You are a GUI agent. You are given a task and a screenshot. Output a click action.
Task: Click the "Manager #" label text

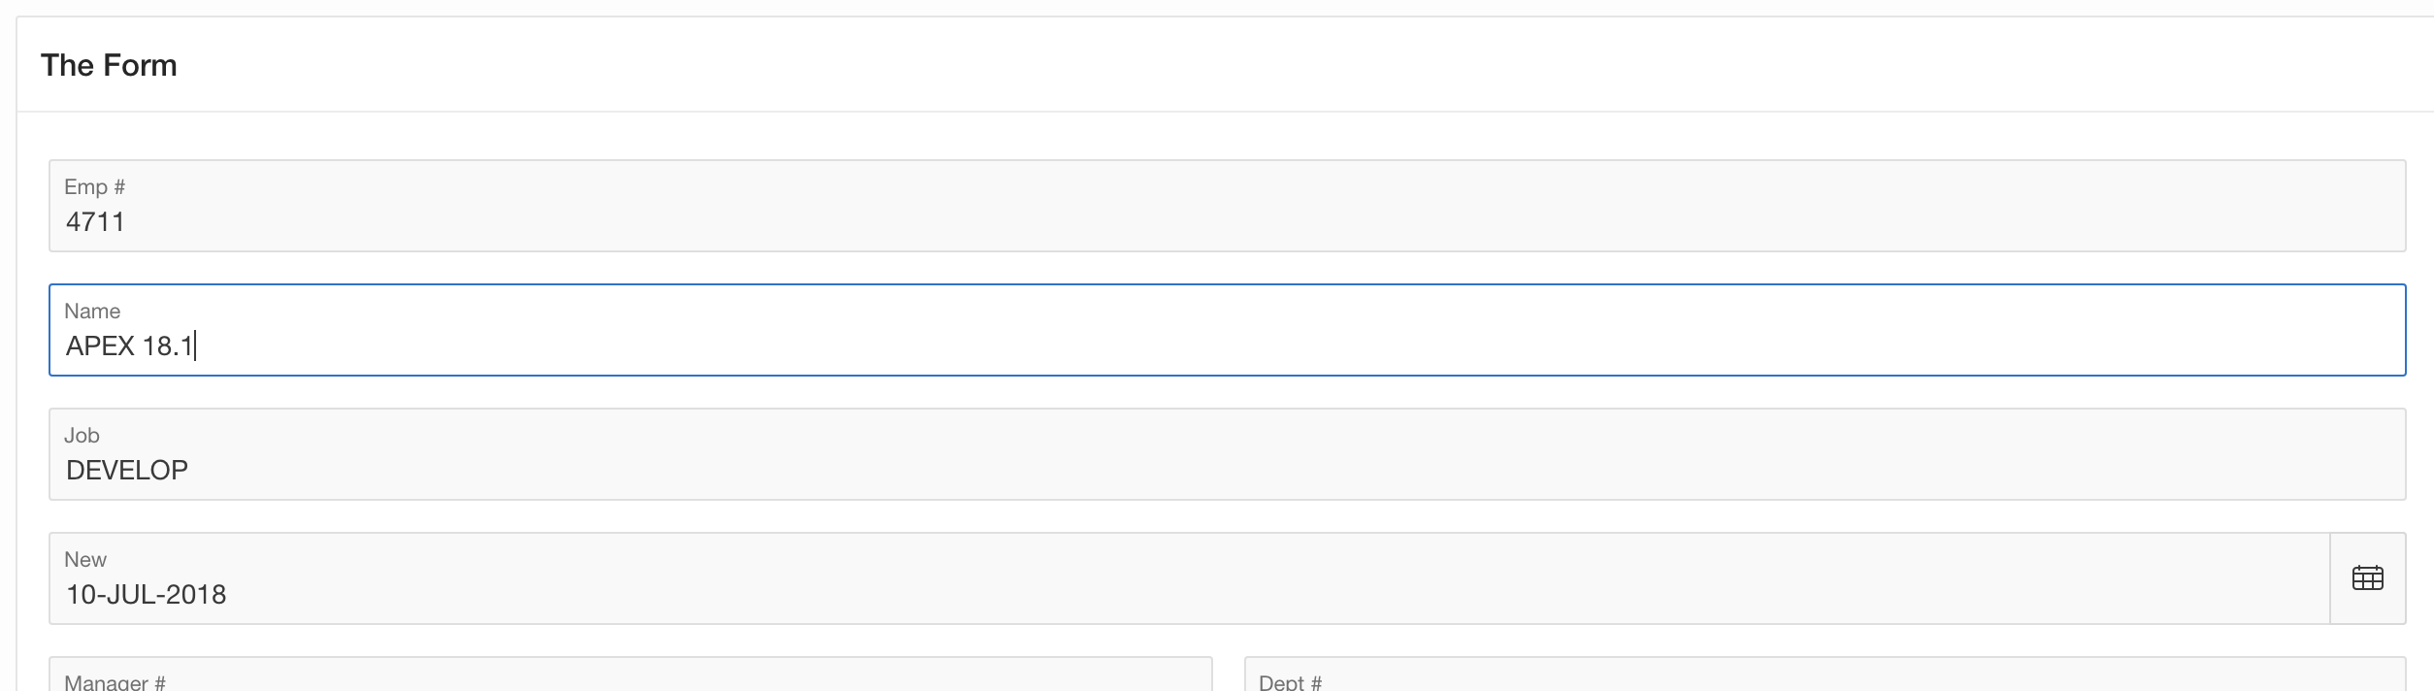click(x=115, y=682)
